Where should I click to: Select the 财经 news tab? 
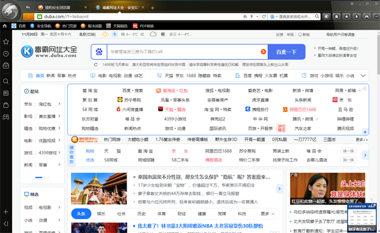coord(182,214)
